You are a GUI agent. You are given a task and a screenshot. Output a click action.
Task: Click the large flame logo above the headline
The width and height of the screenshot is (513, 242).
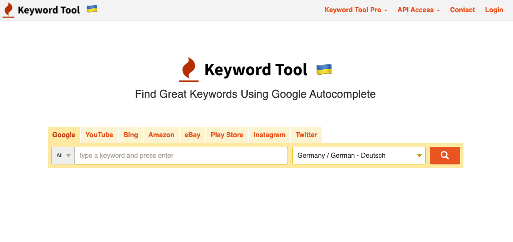tap(189, 69)
